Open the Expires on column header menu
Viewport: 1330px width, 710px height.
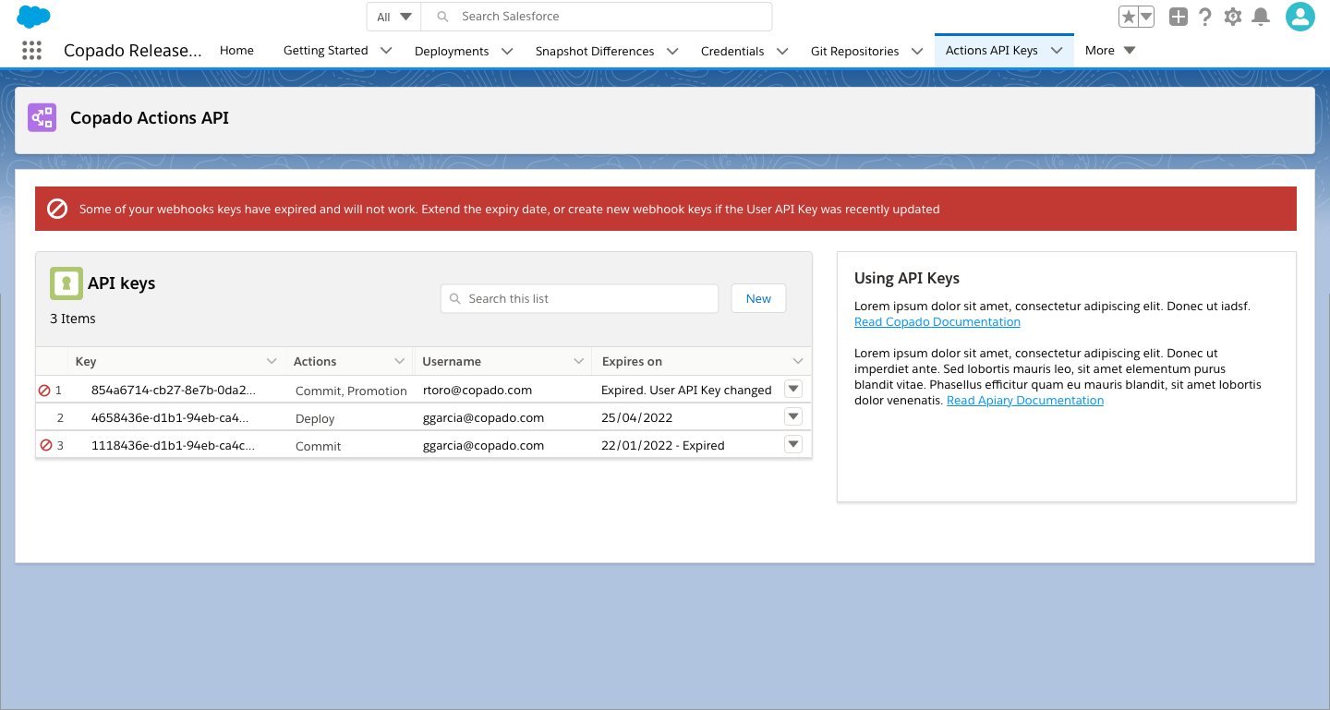(798, 361)
